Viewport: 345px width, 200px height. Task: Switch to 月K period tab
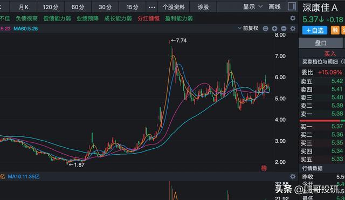tap(24, 7)
